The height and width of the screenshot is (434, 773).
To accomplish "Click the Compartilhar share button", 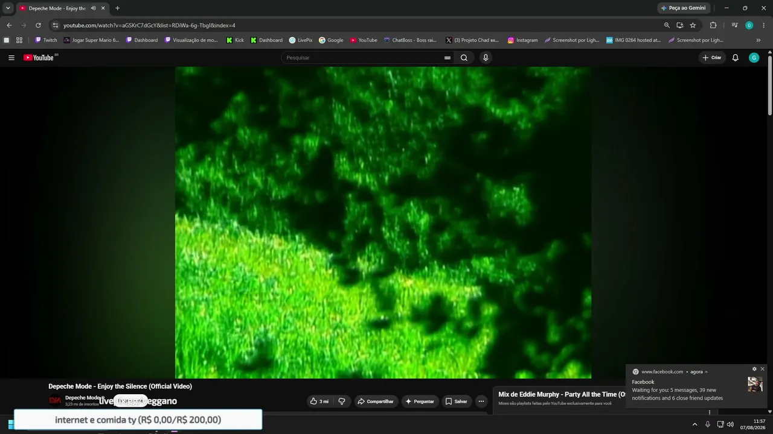I will [375, 401].
